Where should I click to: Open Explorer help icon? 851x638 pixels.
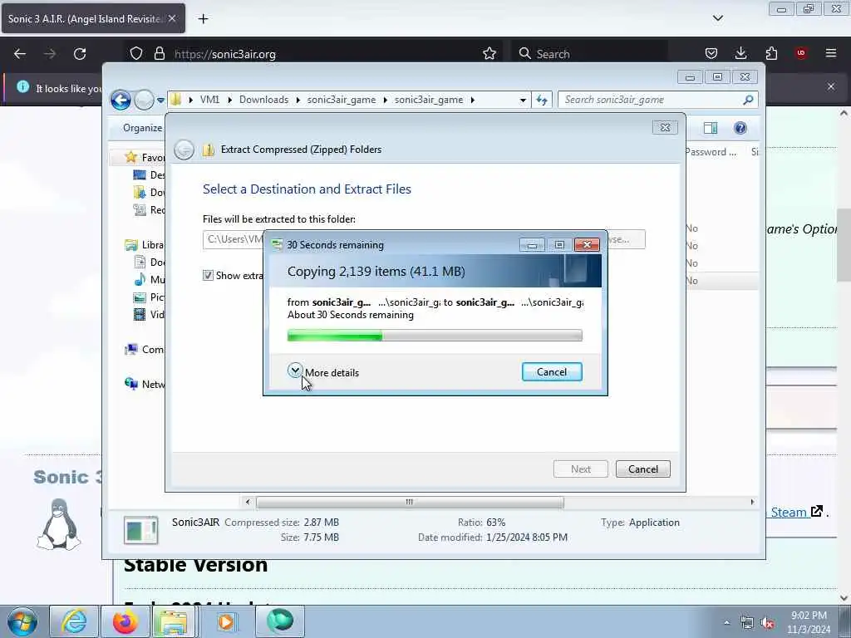click(740, 128)
